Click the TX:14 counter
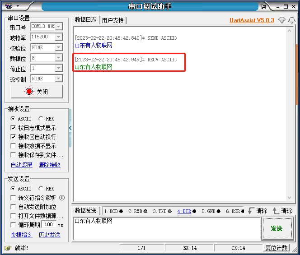 [238, 248]
